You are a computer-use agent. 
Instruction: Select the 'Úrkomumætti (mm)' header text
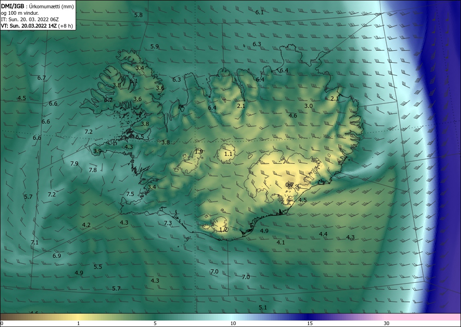[x=52, y=6]
